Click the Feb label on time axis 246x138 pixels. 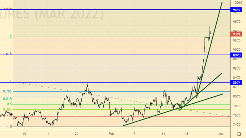coord(111,134)
